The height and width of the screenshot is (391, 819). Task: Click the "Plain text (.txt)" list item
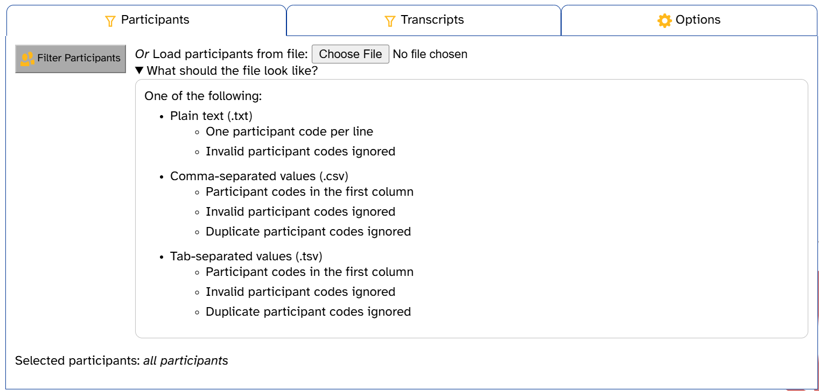pos(212,116)
